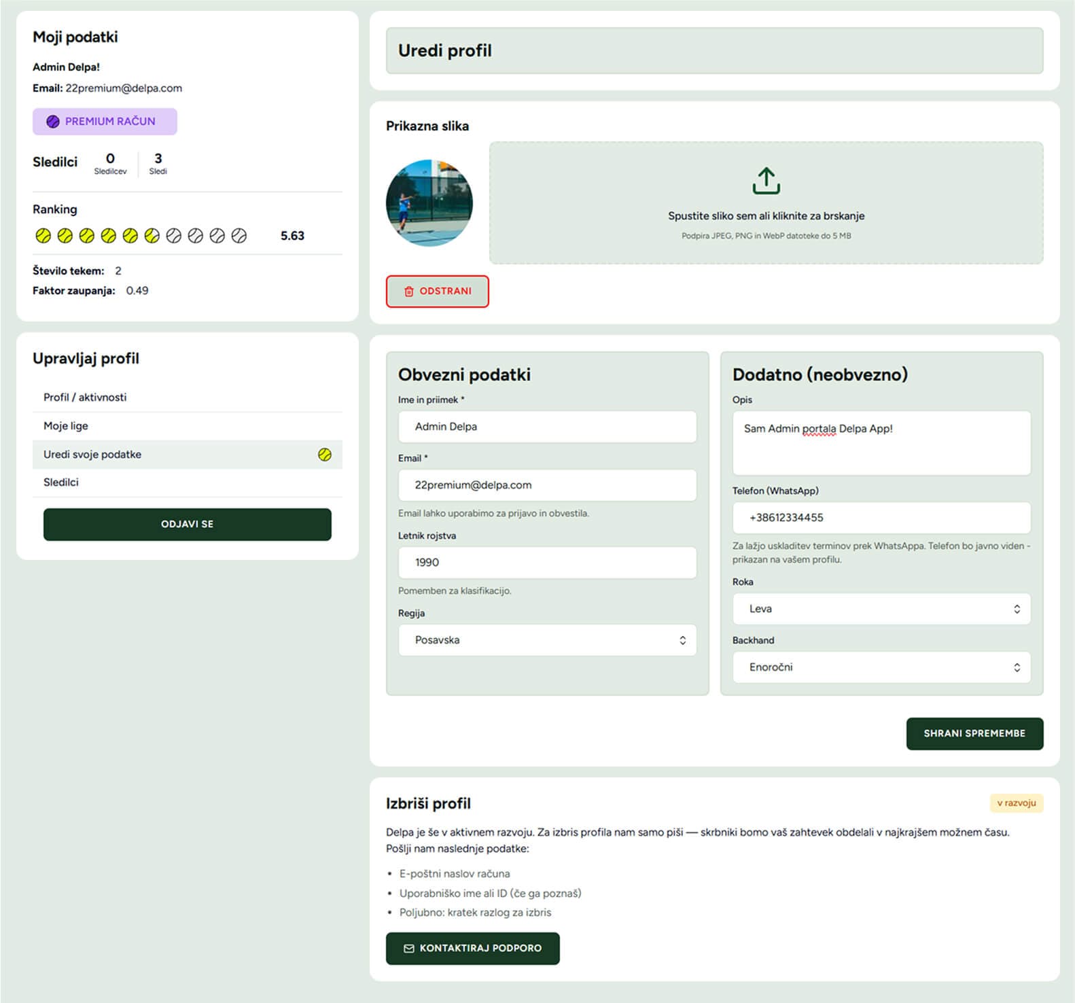Open the Regija dropdown showing Posavska

pos(547,640)
